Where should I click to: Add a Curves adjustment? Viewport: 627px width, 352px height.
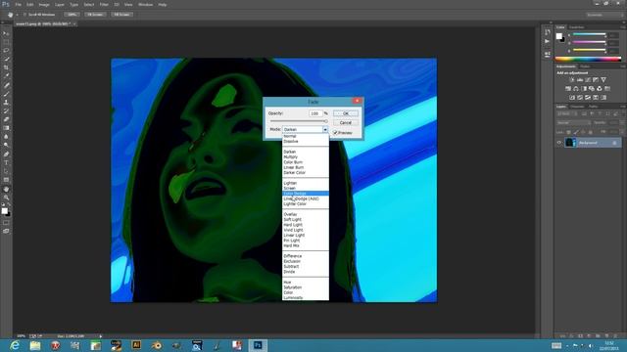click(588, 80)
